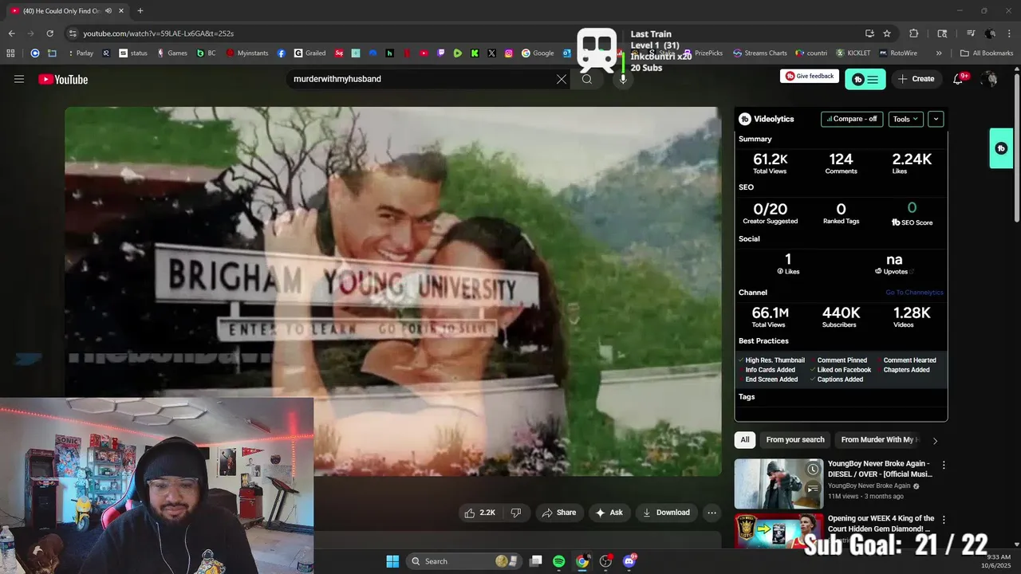Click the Create button
The image size is (1021, 574).
click(916, 79)
